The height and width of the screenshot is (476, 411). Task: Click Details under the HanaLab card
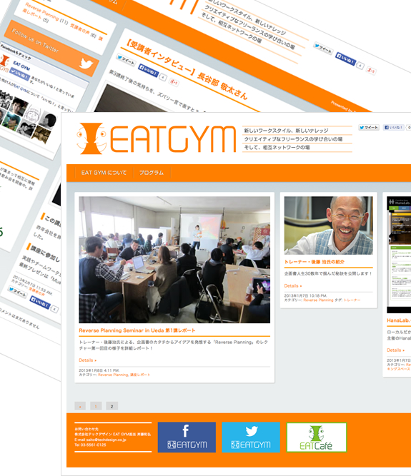395,350
